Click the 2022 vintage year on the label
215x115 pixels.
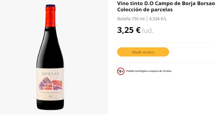pos(50,96)
